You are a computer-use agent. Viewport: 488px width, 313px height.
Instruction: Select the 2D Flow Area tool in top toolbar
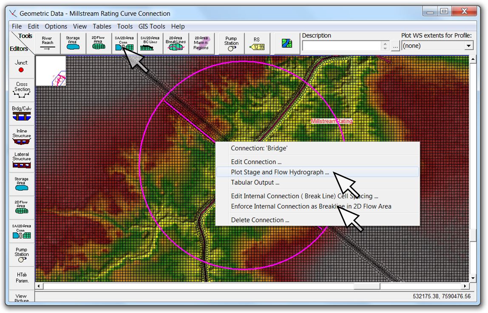point(98,43)
